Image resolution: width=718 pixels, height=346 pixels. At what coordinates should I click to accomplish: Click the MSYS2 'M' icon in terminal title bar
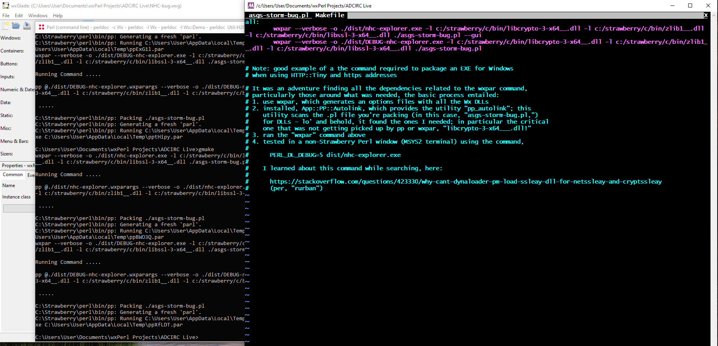pos(251,5)
